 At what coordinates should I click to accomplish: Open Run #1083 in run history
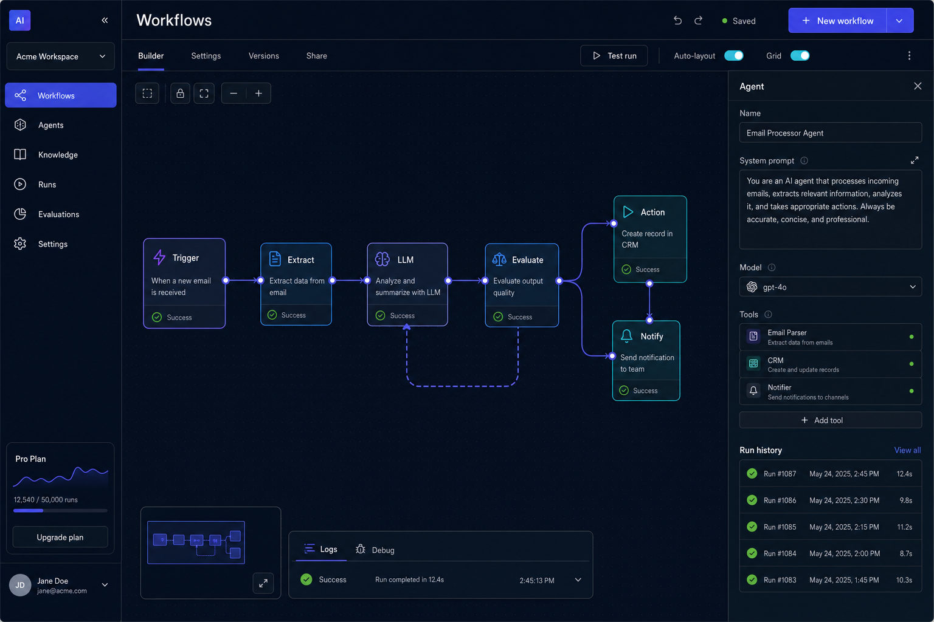click(x=831, y=580)
